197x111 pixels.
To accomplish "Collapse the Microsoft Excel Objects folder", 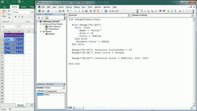I will click(x=41, y=24).
